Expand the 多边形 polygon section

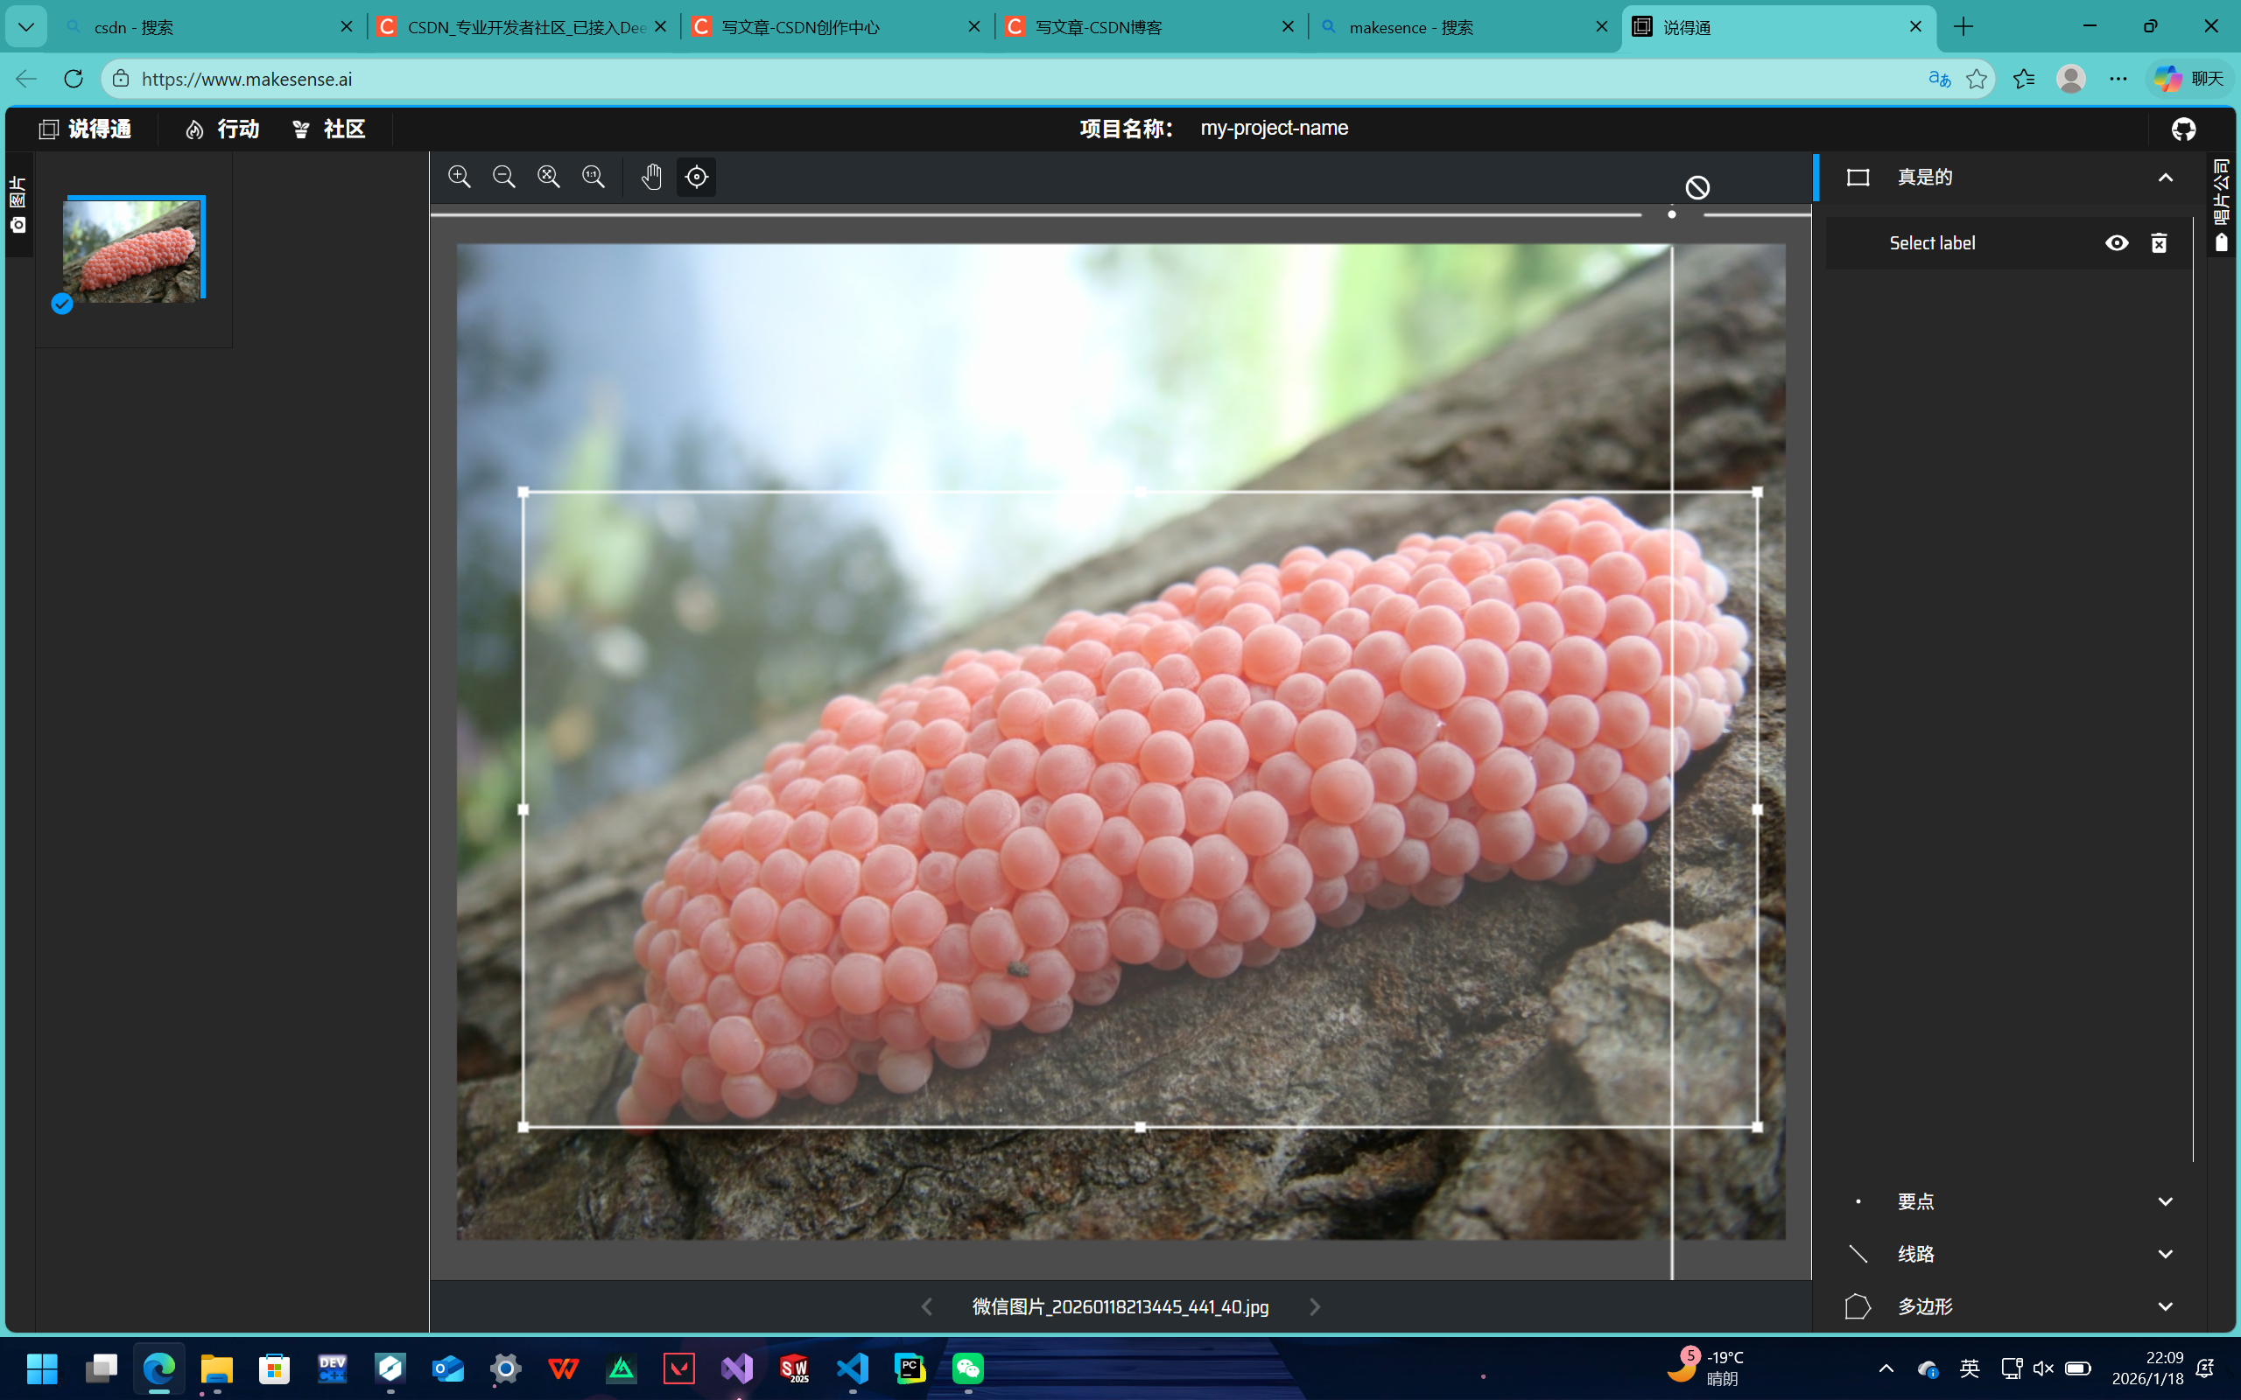click(x=2165, y=1306)
